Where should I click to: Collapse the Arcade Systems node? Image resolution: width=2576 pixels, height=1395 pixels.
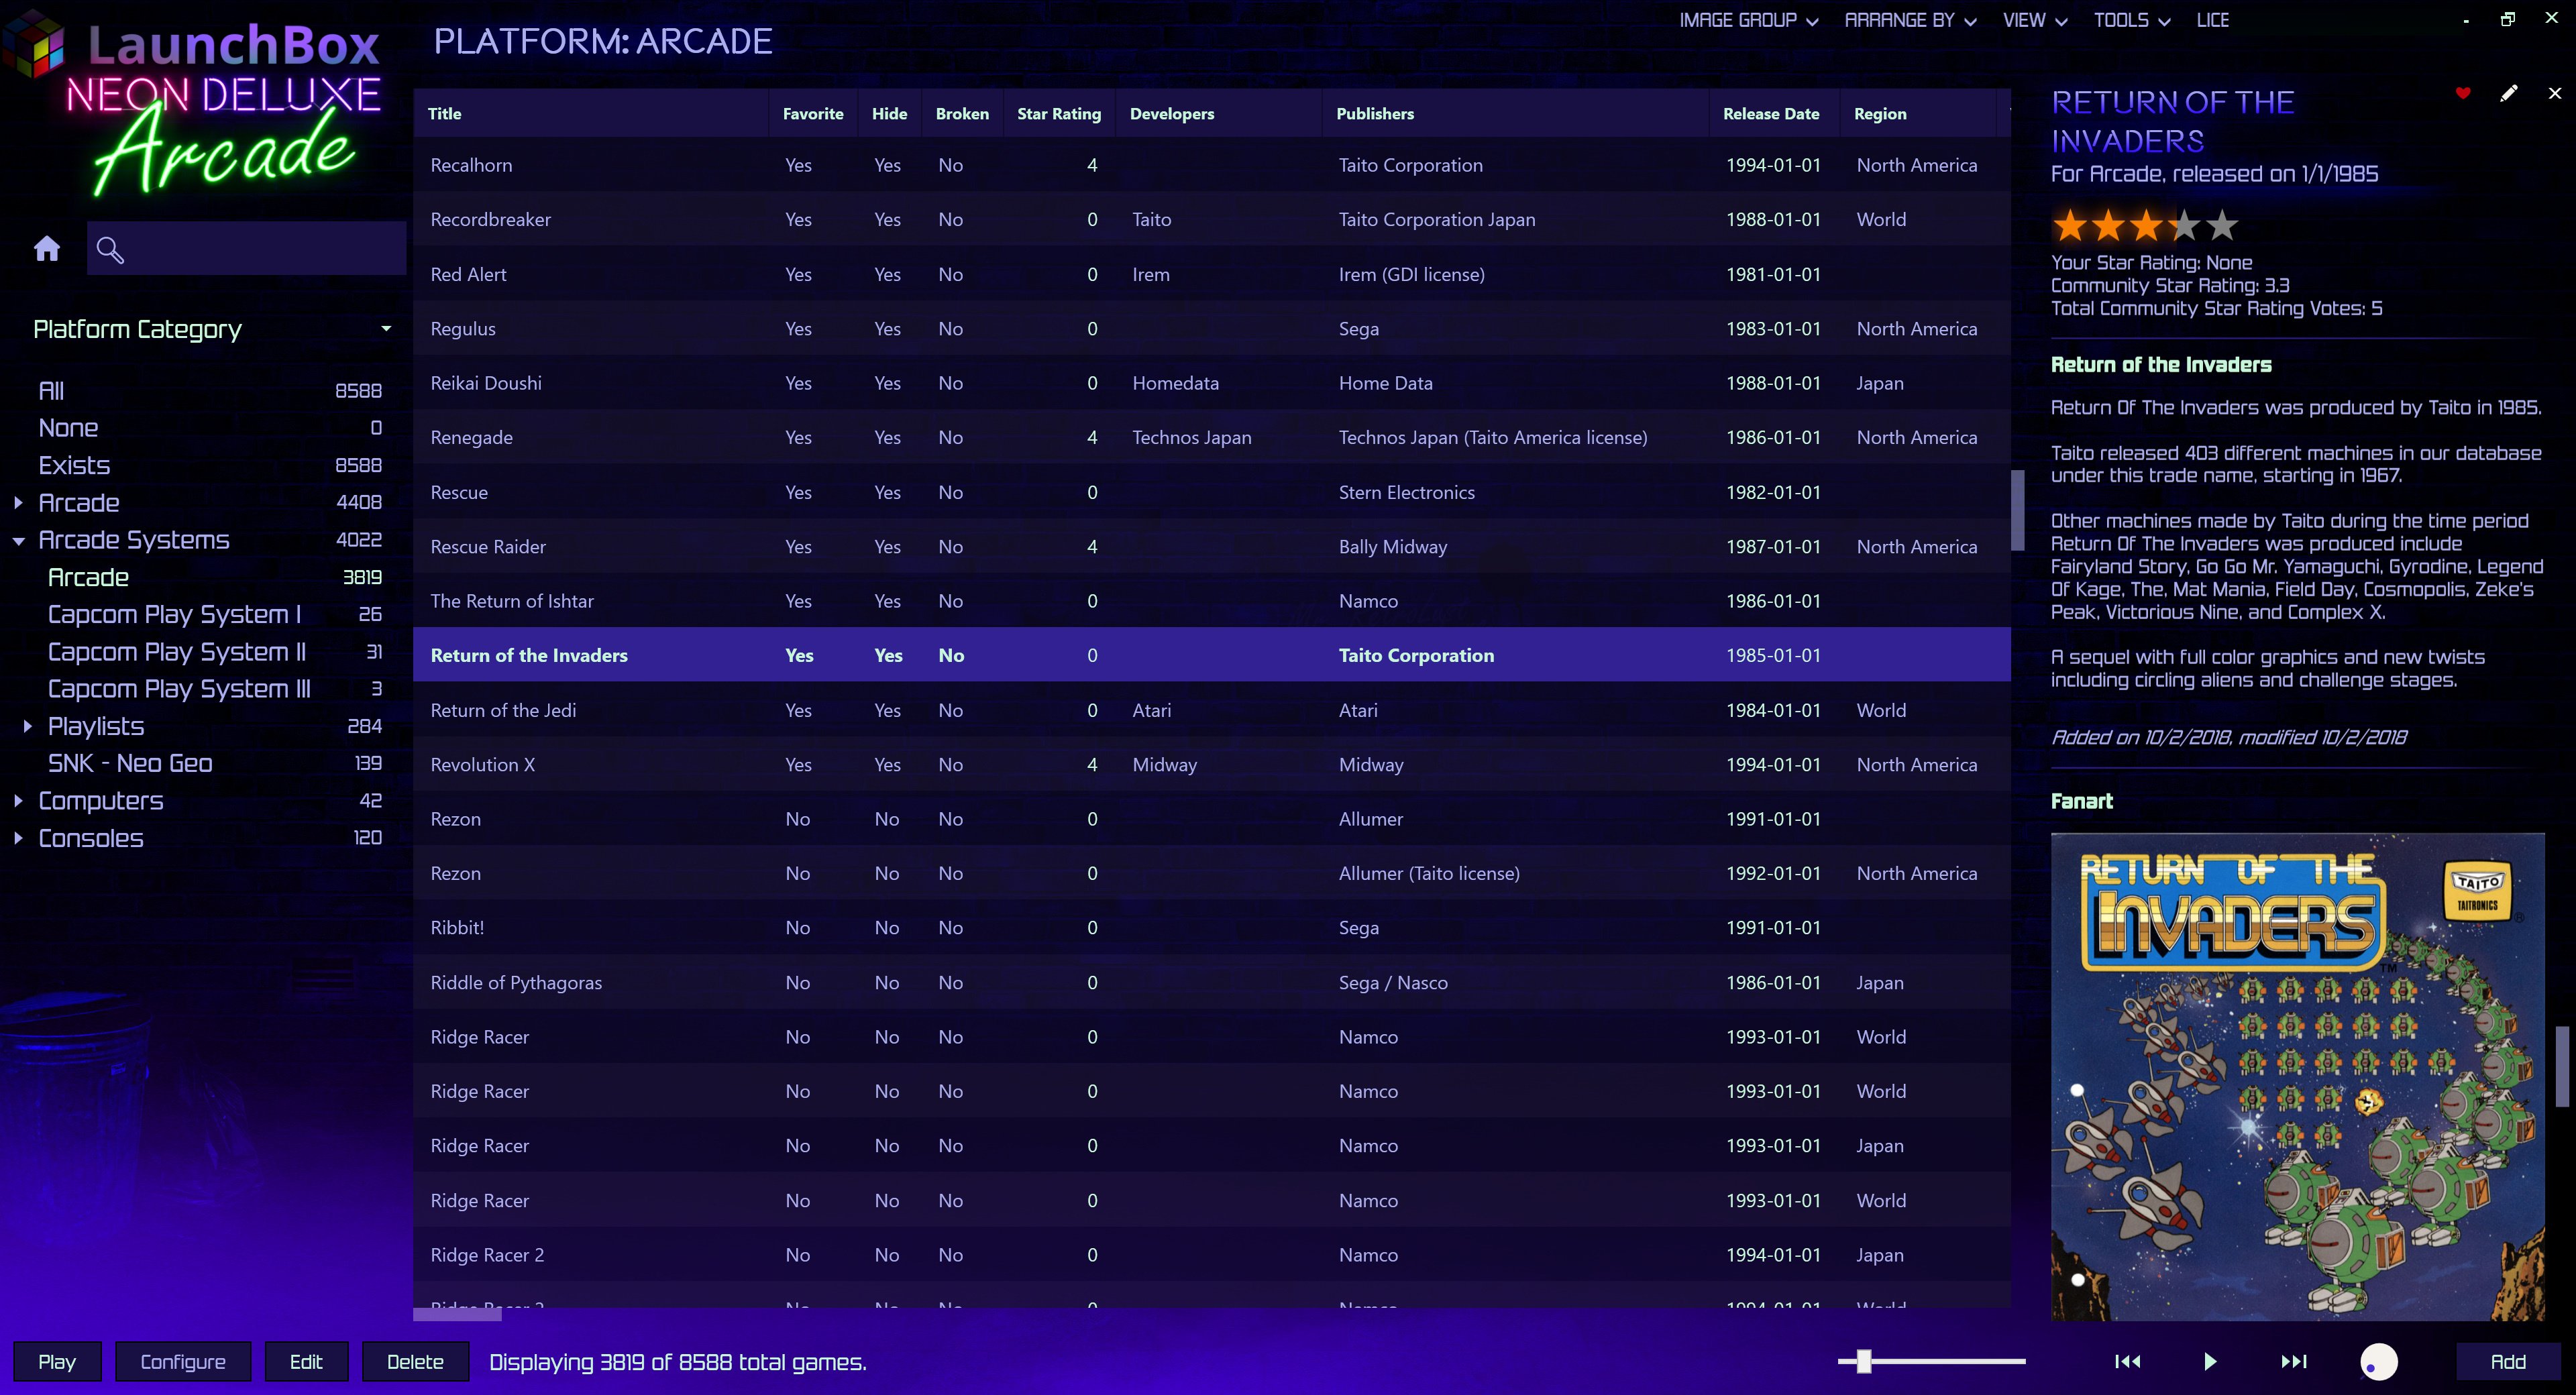[18, 541]
